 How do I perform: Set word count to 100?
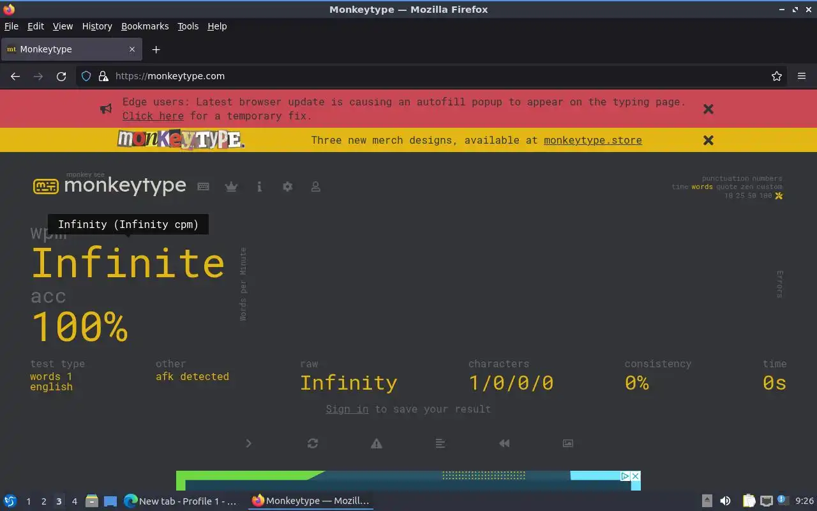point(766,196)
